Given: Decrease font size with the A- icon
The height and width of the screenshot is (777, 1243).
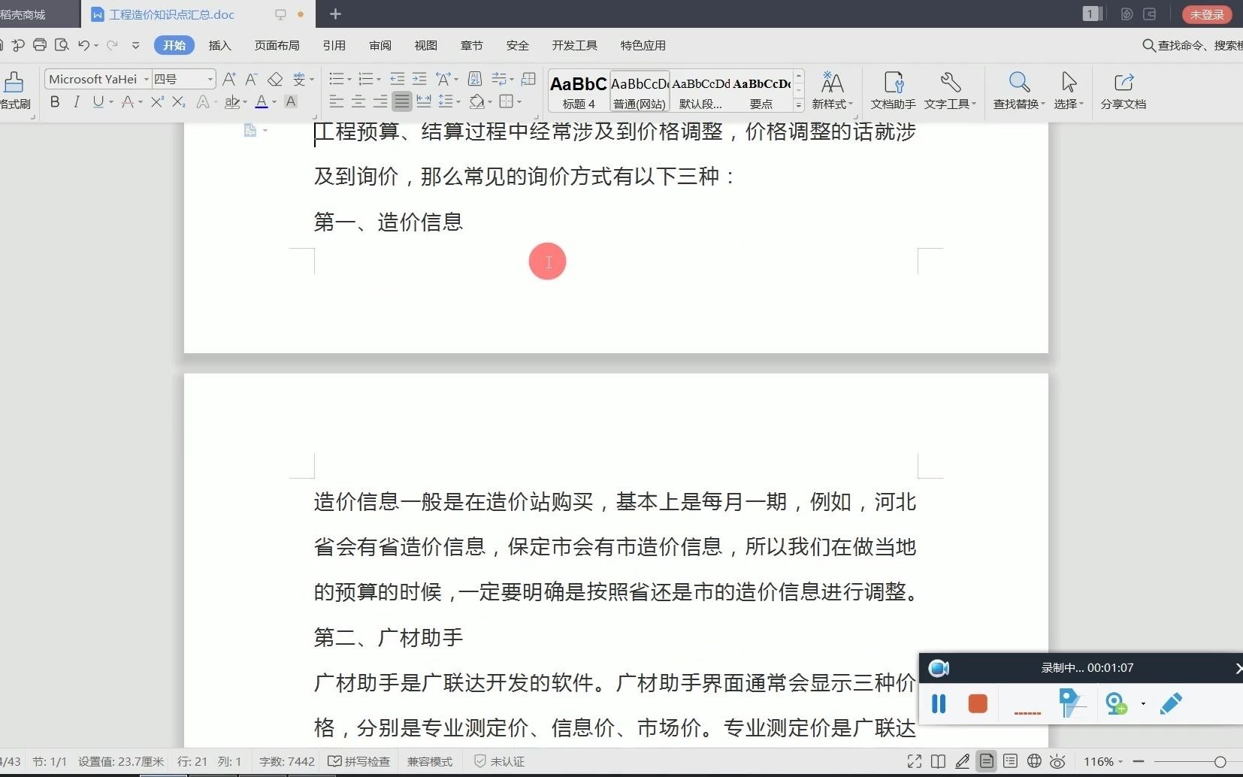Looking at the screenshot, I should tap(252, 79).
